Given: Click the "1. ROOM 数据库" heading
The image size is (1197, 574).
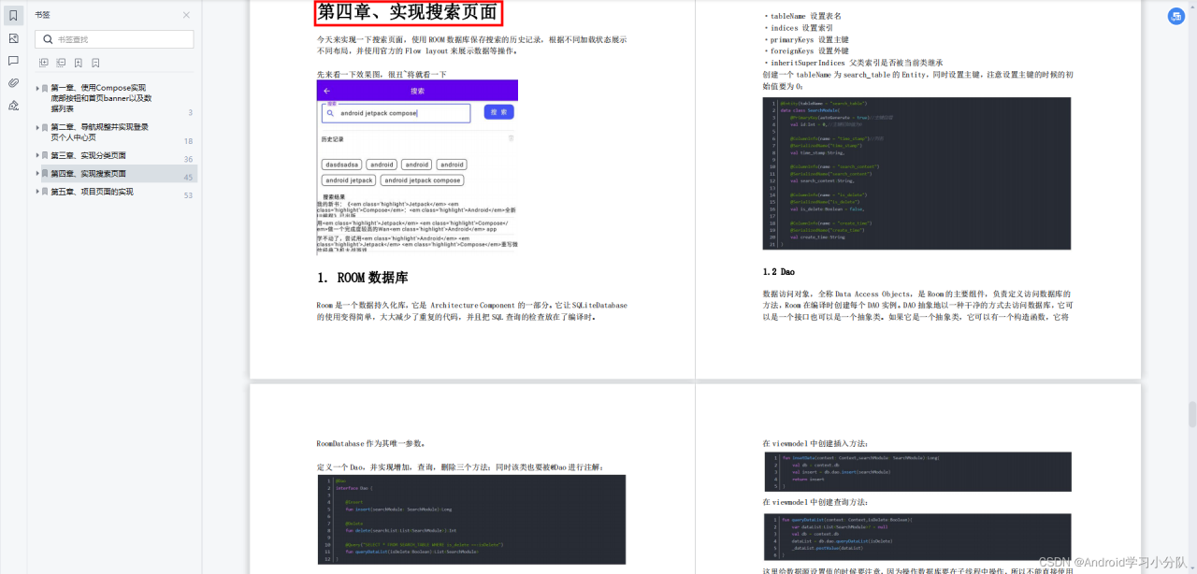Looking at the screenshot, I should pos(362,278).
